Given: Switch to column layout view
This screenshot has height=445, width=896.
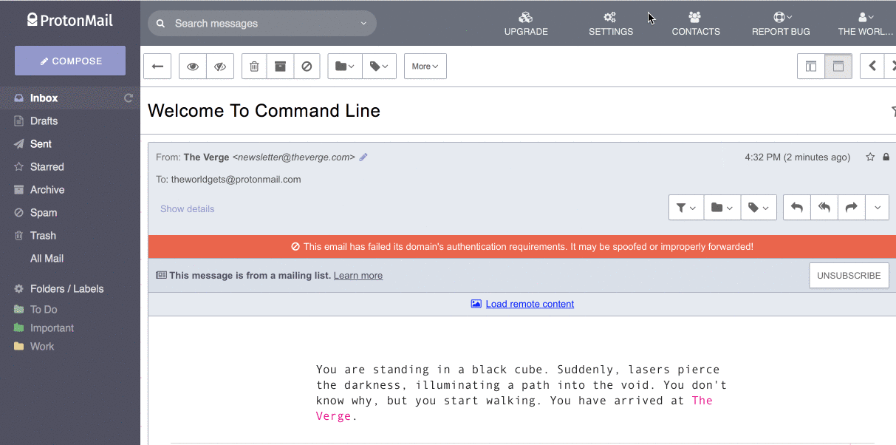Looking at the screenshot, I should pos(810,66).
